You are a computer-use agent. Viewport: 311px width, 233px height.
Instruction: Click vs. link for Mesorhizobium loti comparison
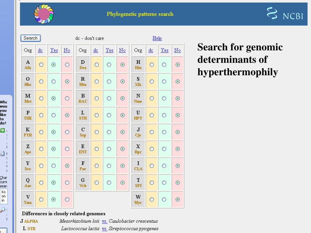click(x=104, y=221)
